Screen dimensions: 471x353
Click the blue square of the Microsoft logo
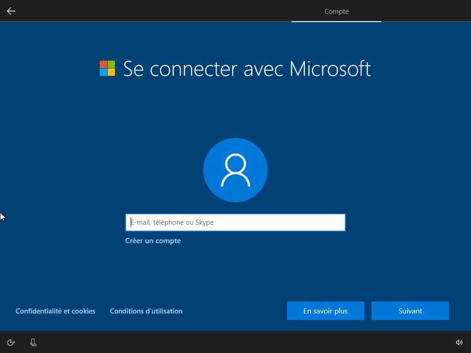click(103, 72)
